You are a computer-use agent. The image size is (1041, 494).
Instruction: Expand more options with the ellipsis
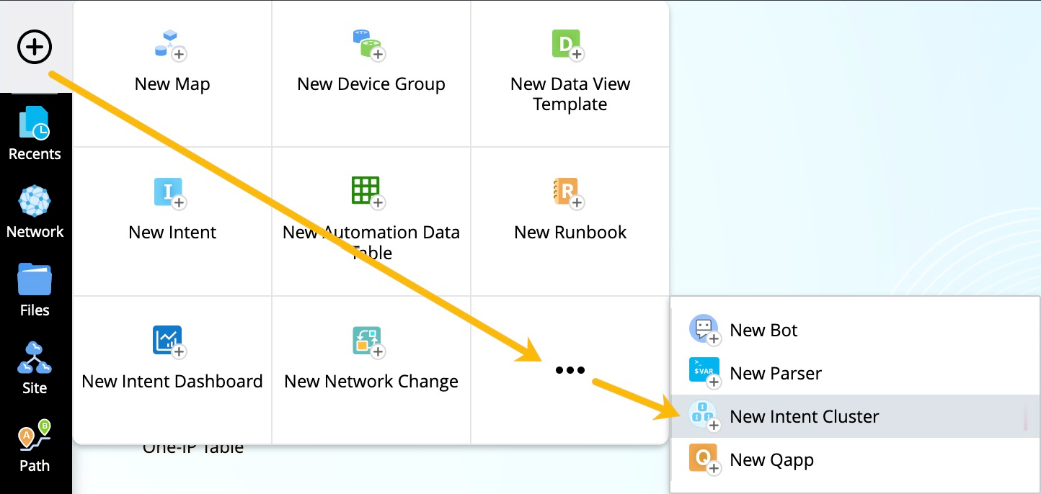[x=570, y=370]
